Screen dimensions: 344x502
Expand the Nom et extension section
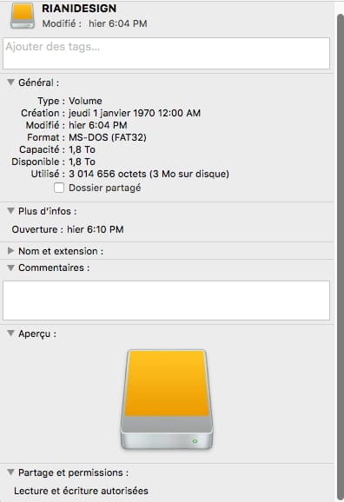pyautogui.click(x=11, y=251)
